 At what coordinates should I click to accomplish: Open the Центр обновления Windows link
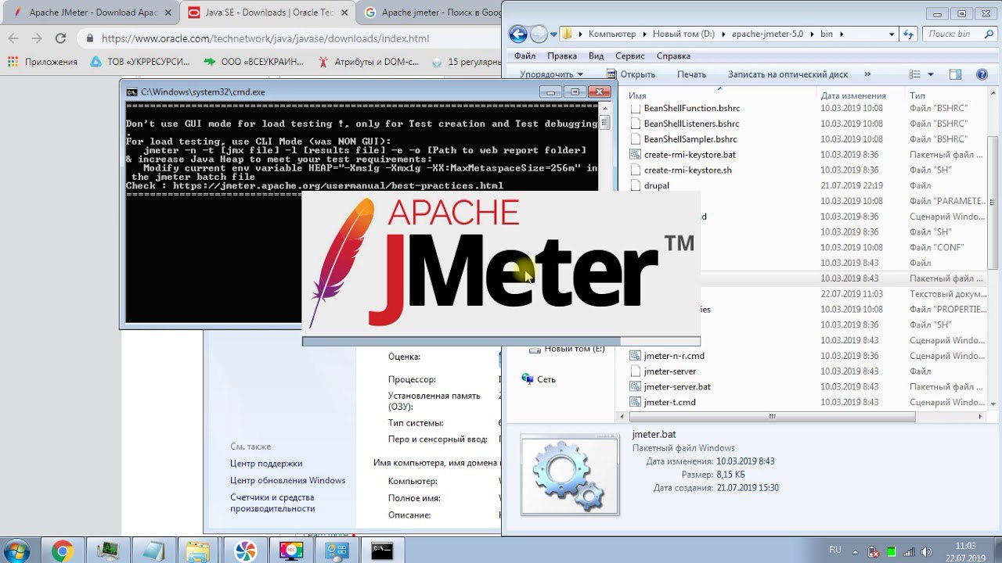coord(287,481)
